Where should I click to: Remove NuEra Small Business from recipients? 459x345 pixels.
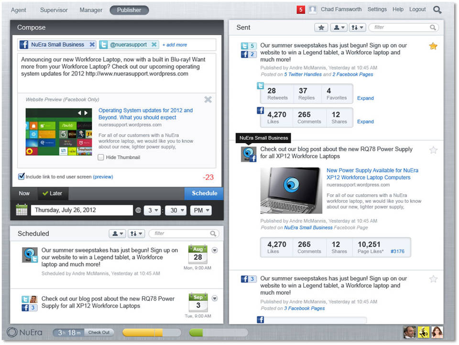(x=92, y=45)
